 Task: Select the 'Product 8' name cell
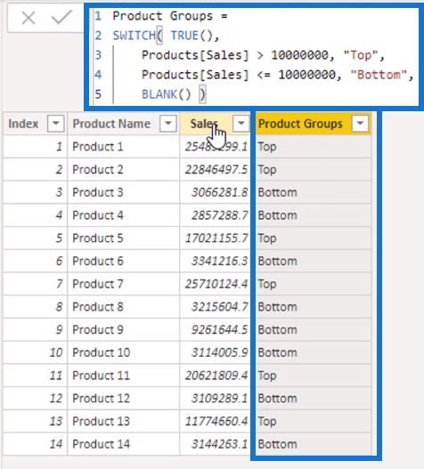coord(124,307)
